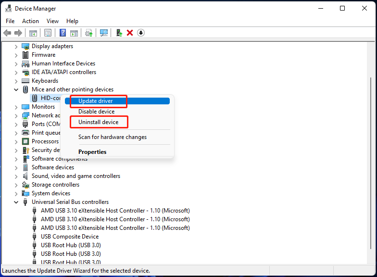Click the Monitors icon
Screen dimensions: 377x277
[25, 107]
